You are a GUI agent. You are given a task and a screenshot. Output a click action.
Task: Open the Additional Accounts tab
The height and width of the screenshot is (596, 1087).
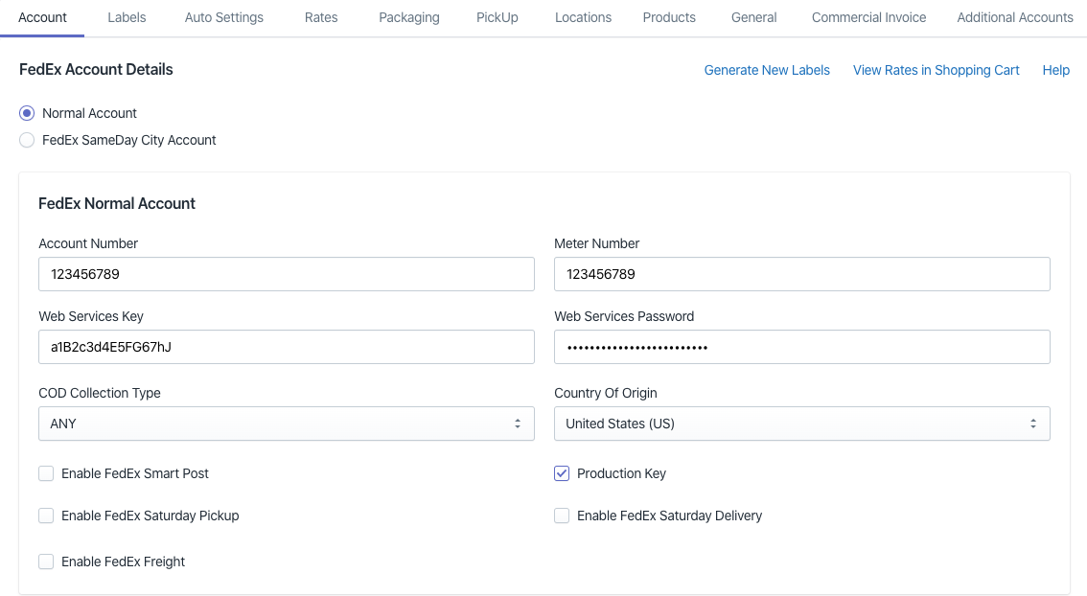pyautogui.click(x=1015, y=17)
